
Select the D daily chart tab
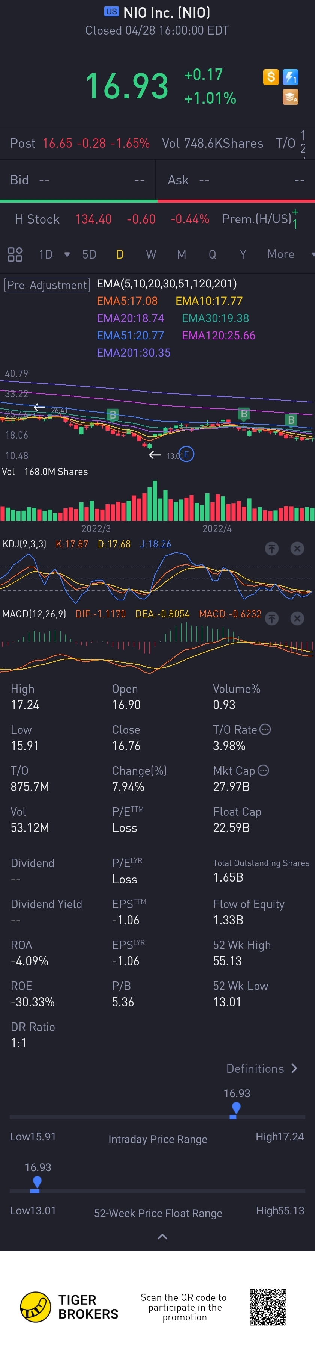tap(120, 255)
